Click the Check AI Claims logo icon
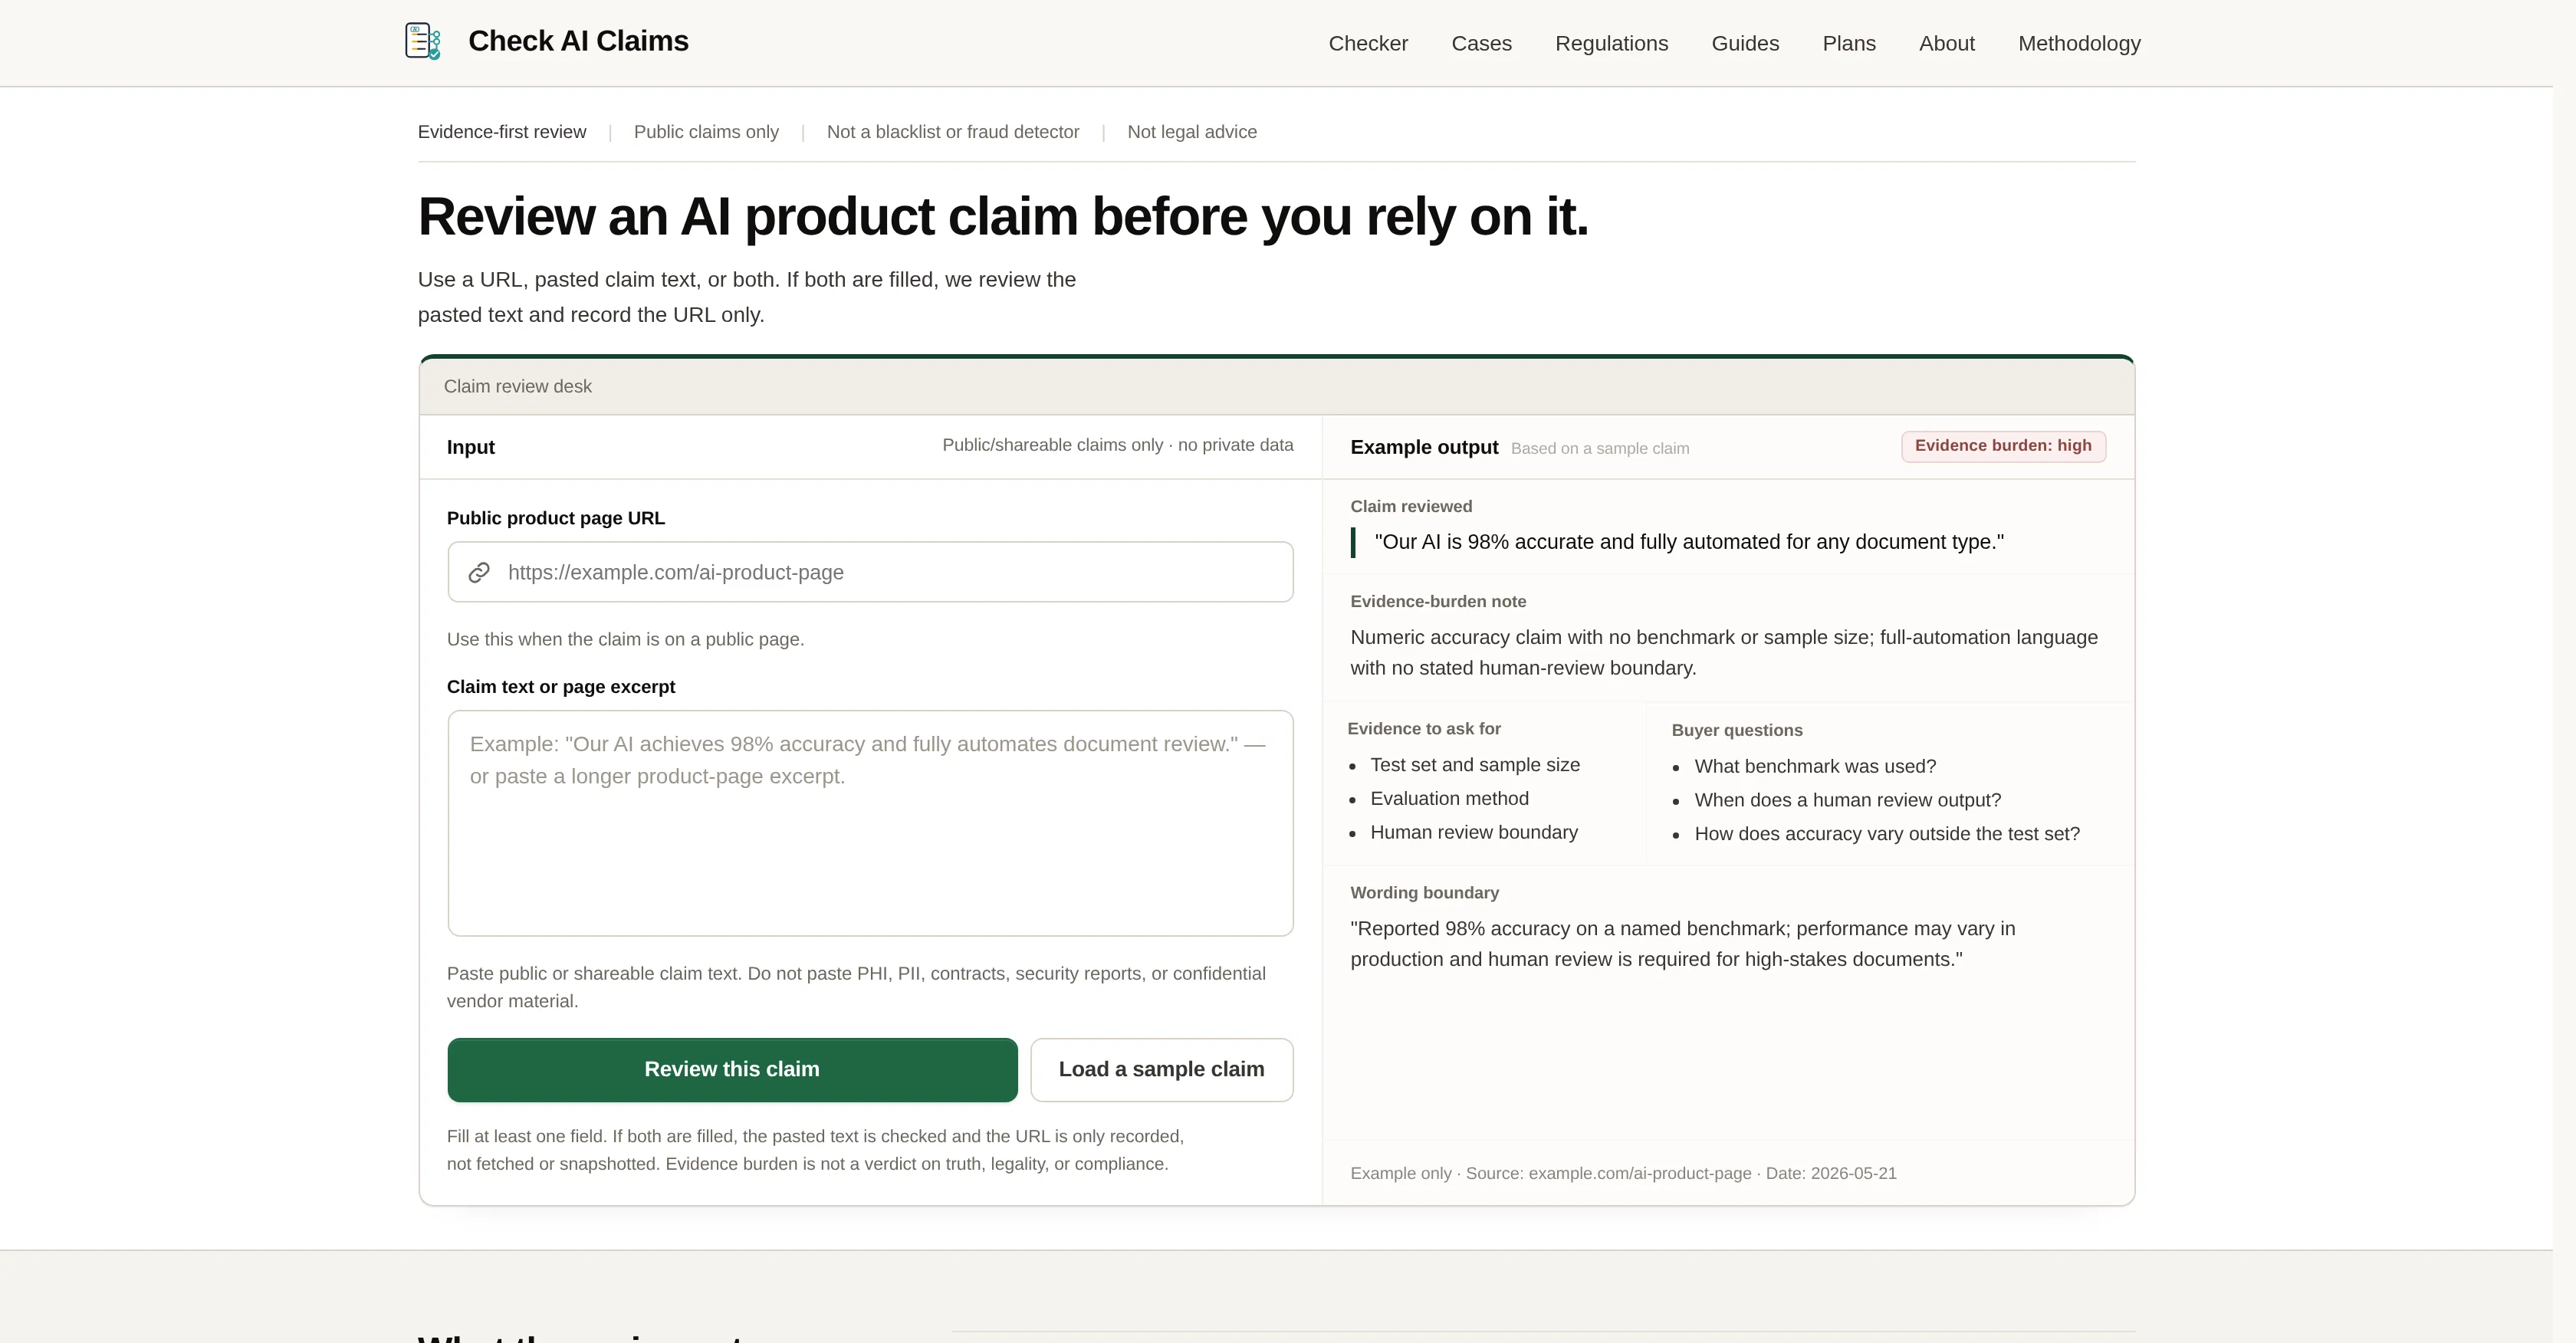Screen dimensions: 2576x1343 422,41
